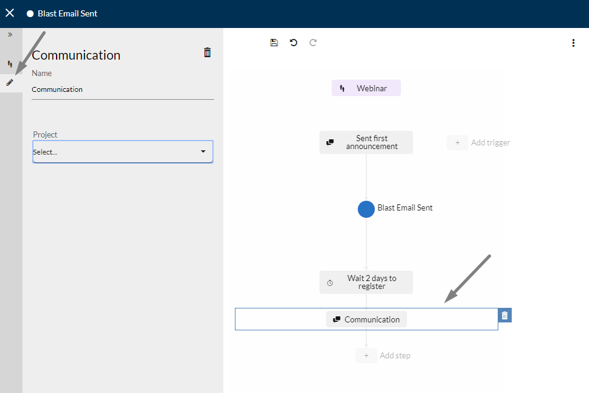Select the Wait 2 days to register step
This screenshot has height=393, width=589.
pyautogui.click(x=366, y=282)
